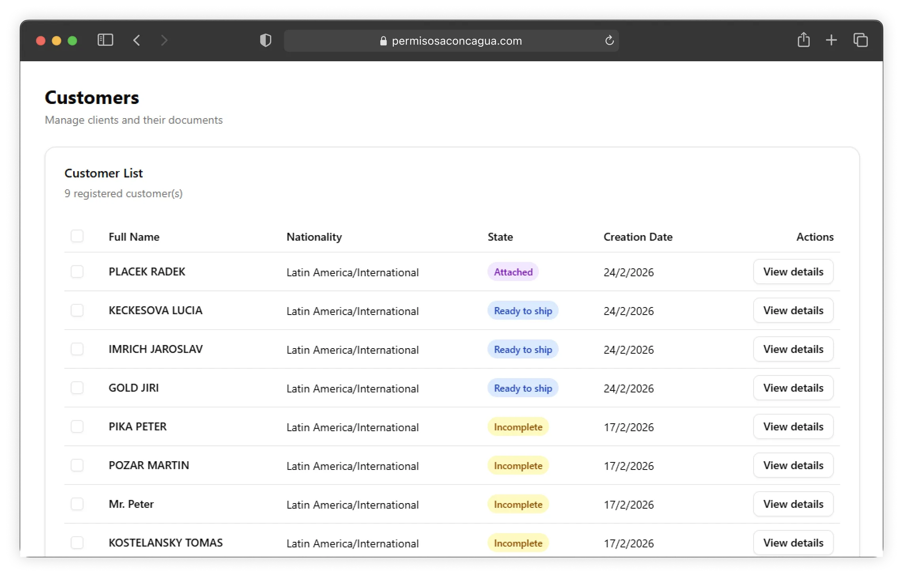Click View details for Mr. Peter

click(793, 504)
